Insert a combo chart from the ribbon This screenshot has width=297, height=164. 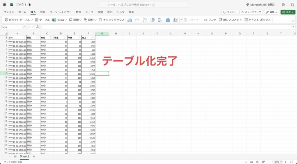click(175, 20)
